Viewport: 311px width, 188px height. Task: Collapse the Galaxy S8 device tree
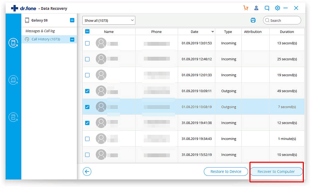click(72, 20)
